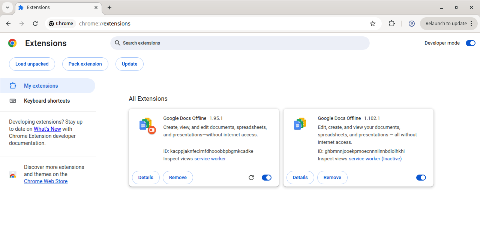The height and width of the screenshot is (251, 480).
Task: Select My extensions in sidebar
Action: (48, 86)
